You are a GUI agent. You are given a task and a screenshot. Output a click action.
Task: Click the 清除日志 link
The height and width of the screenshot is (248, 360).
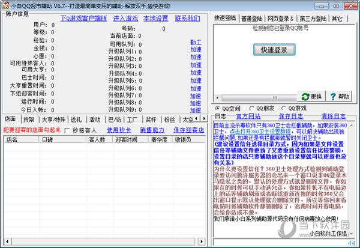pyautogui.click(x=334, y=116)
